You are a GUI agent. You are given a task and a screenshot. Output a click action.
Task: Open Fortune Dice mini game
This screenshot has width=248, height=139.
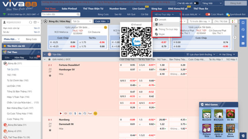[207, 130]
